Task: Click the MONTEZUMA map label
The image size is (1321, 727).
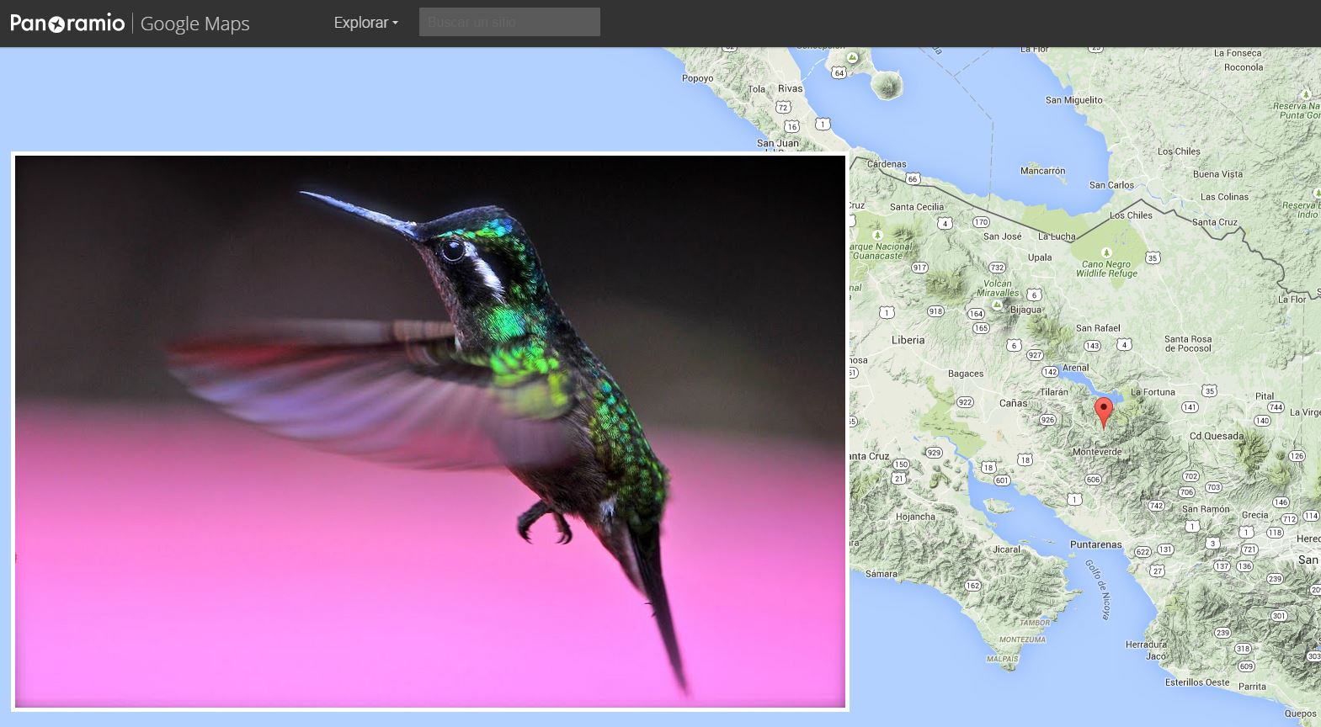Action: (1022, 639)
